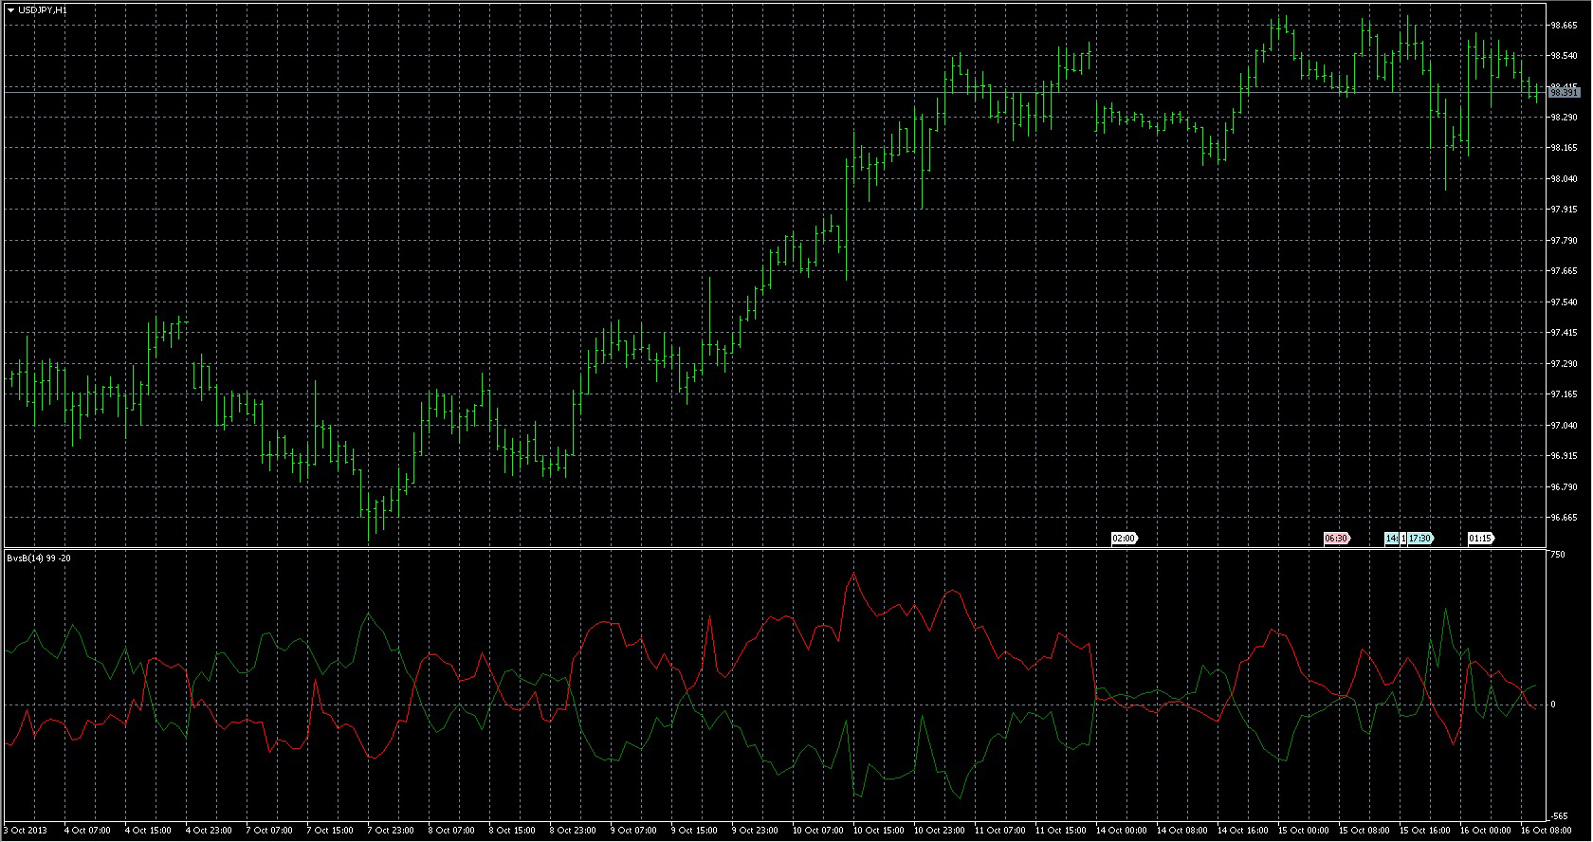
Task: Click the 02:00 event marker
Action: pyautogui.click(x=1125, y=539)
